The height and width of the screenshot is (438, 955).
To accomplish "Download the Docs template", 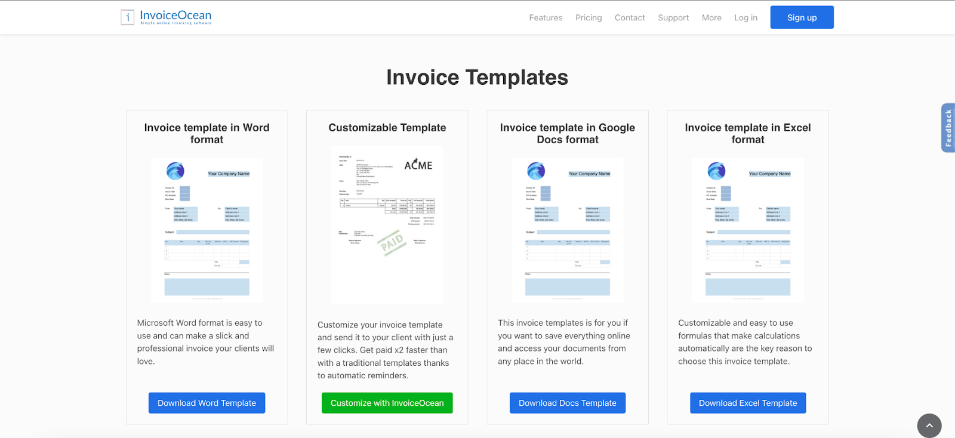I will pyautogui.click(x=568, y=403).
